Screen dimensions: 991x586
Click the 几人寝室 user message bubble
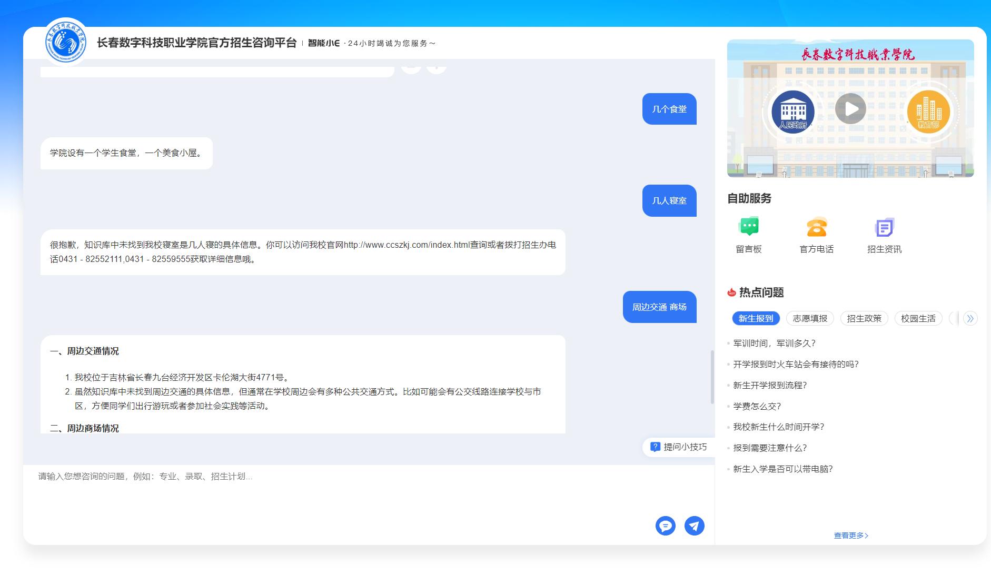pos(669,200)
